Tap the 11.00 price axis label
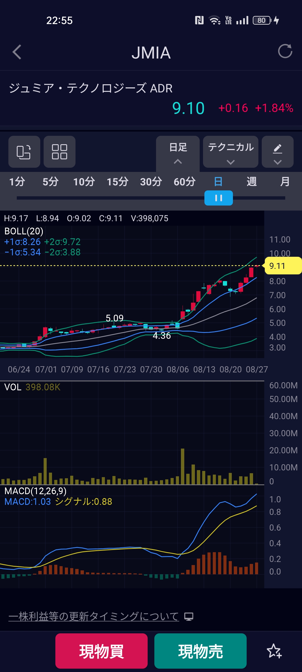This screenshot has width=302, height=672. pyautogui.click(x=280, y=239)
